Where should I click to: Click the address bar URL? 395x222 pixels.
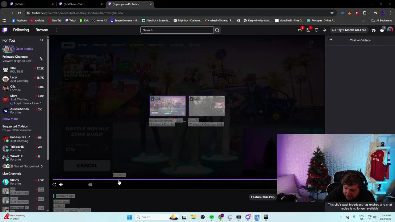click(77, 13)
